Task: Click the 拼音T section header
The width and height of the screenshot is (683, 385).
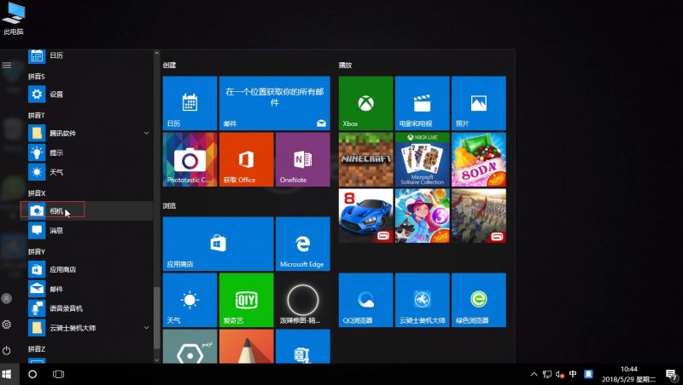Action: (x=37, y=115)
